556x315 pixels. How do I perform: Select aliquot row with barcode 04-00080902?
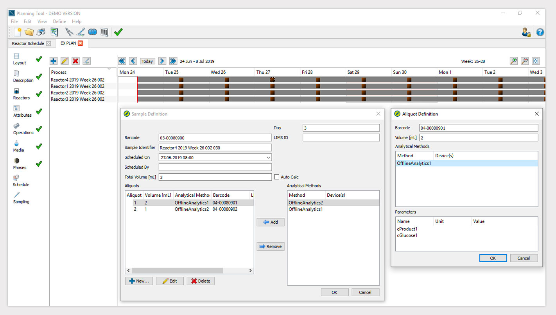coord(190,209)
